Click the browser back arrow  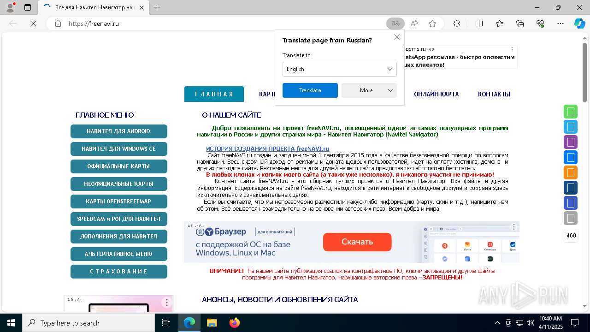pyautogui.click(x=13, y=24)
